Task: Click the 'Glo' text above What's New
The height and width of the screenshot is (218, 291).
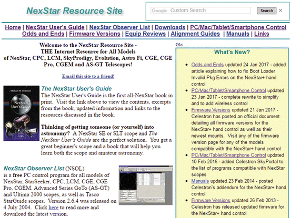Action: point(179,45)
